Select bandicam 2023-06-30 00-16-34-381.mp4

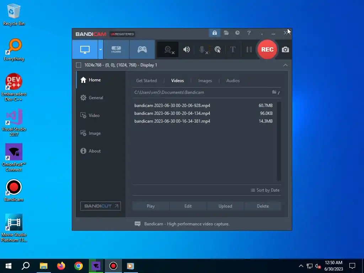[x=172, y=121]
